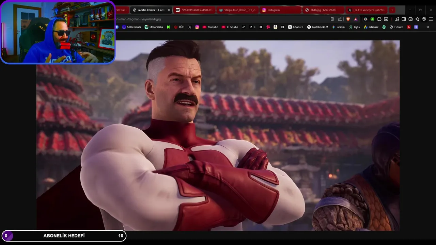Viewport: 436px width, 245px height.
Task: Click the share page icon
Action: click(340, 19)
